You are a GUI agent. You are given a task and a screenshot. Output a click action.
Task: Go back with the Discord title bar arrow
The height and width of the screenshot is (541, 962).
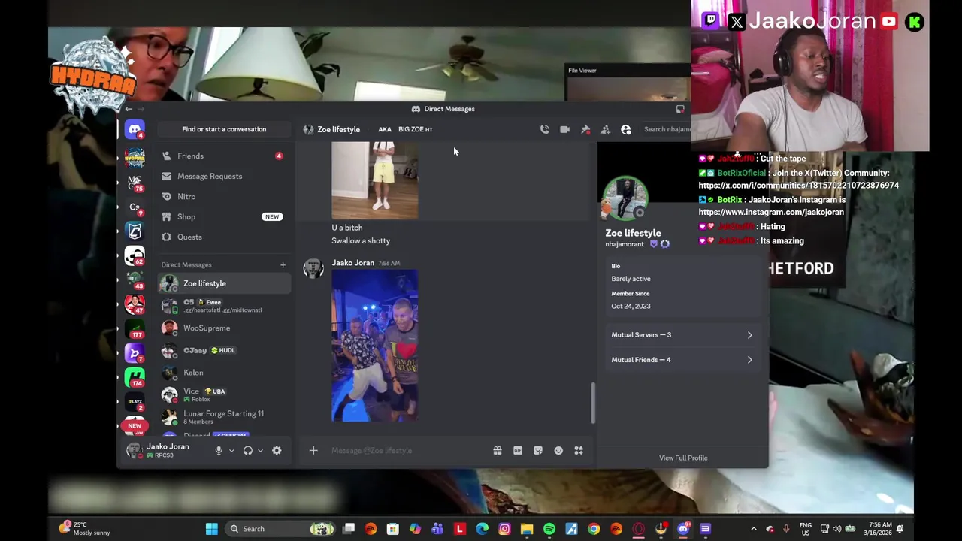point(129,109)
